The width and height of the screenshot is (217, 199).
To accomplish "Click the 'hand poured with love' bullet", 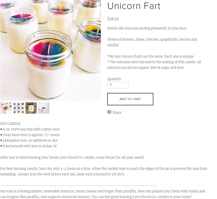I will pos(28,146).
